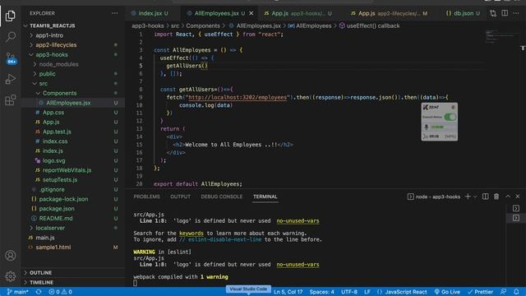Viewport: 526px width, 296px height.
Task: Open the keywords link in terminal
Action: tap(191, 233)
